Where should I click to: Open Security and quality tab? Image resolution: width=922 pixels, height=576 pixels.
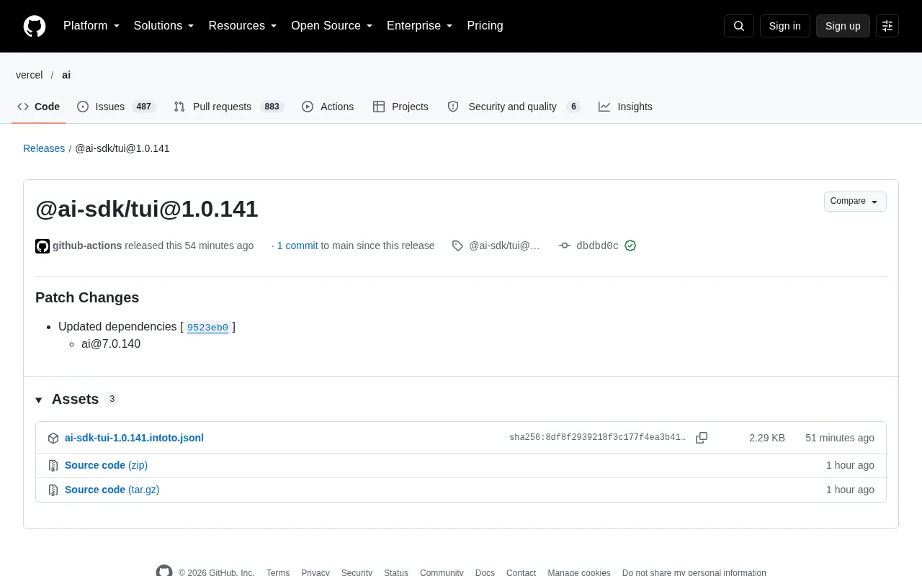(x=514, y=107)
